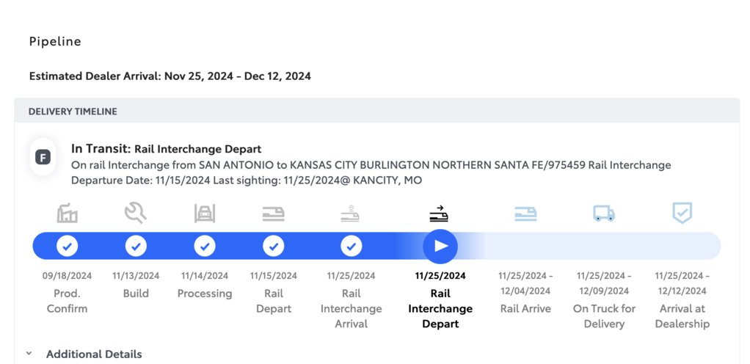Click the Rail Arrive stage label
This screenshot has width=750, height=364.
click(525, 308)
